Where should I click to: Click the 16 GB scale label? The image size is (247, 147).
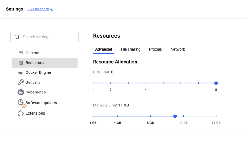point(216,123)
